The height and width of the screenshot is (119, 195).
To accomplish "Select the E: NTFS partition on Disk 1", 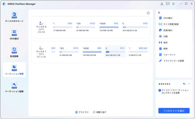I will coord(115,51).
